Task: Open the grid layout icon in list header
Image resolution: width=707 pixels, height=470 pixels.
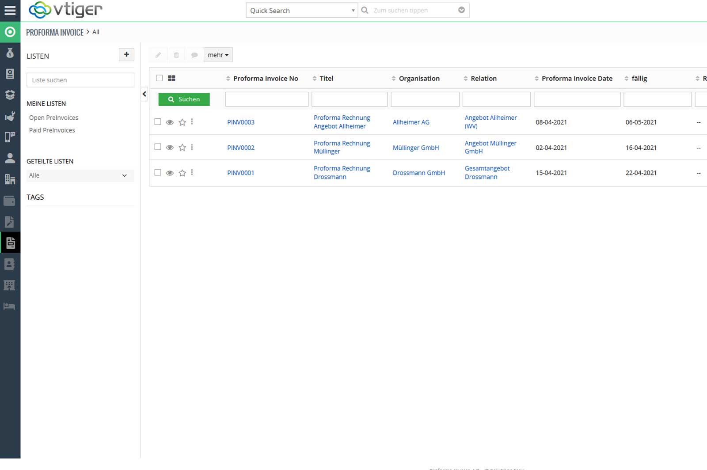Action: click(172, 78)
